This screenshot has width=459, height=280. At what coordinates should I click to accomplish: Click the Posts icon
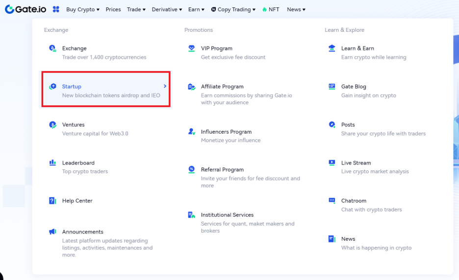331,124
